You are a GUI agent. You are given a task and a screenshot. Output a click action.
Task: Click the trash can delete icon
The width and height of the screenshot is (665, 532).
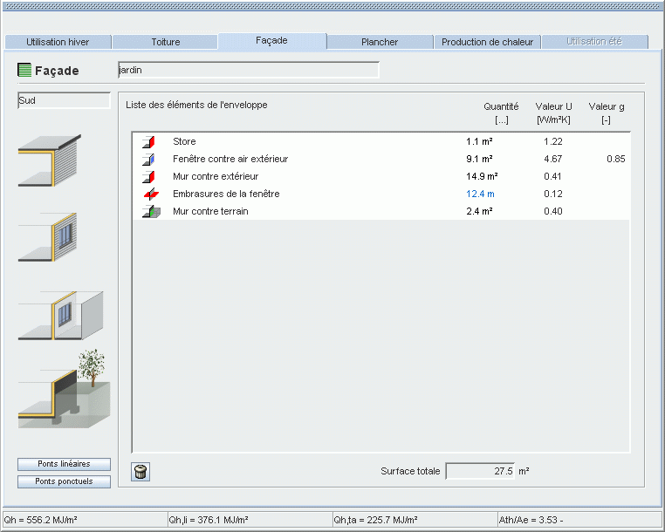pyautogui.click(x=141, y=472)
